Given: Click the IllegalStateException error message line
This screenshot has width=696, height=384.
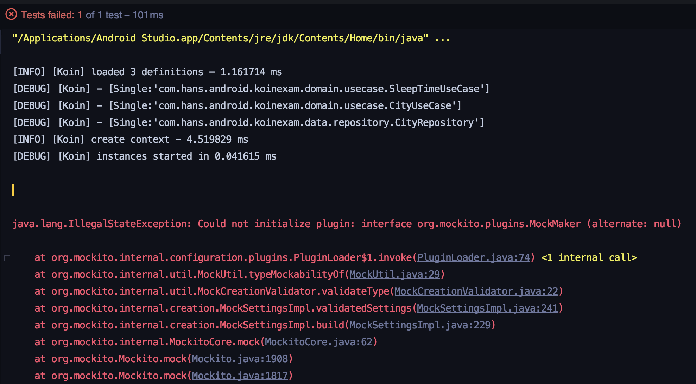Looking at the screenshot, I should [x=347, y=224].
